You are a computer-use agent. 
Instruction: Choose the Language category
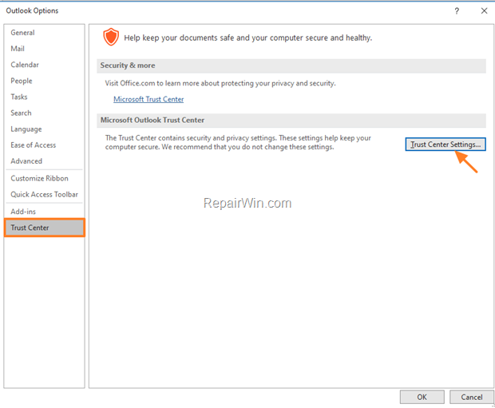[44, 129]
